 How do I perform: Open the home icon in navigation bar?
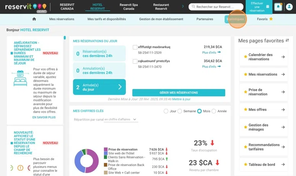coord(34,19)
